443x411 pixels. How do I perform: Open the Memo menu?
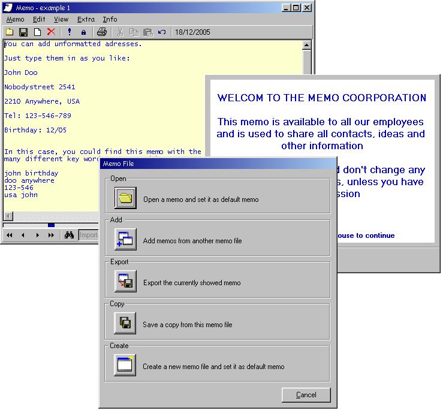15,19
